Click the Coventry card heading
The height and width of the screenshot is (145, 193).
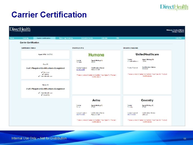pos(147,100)
